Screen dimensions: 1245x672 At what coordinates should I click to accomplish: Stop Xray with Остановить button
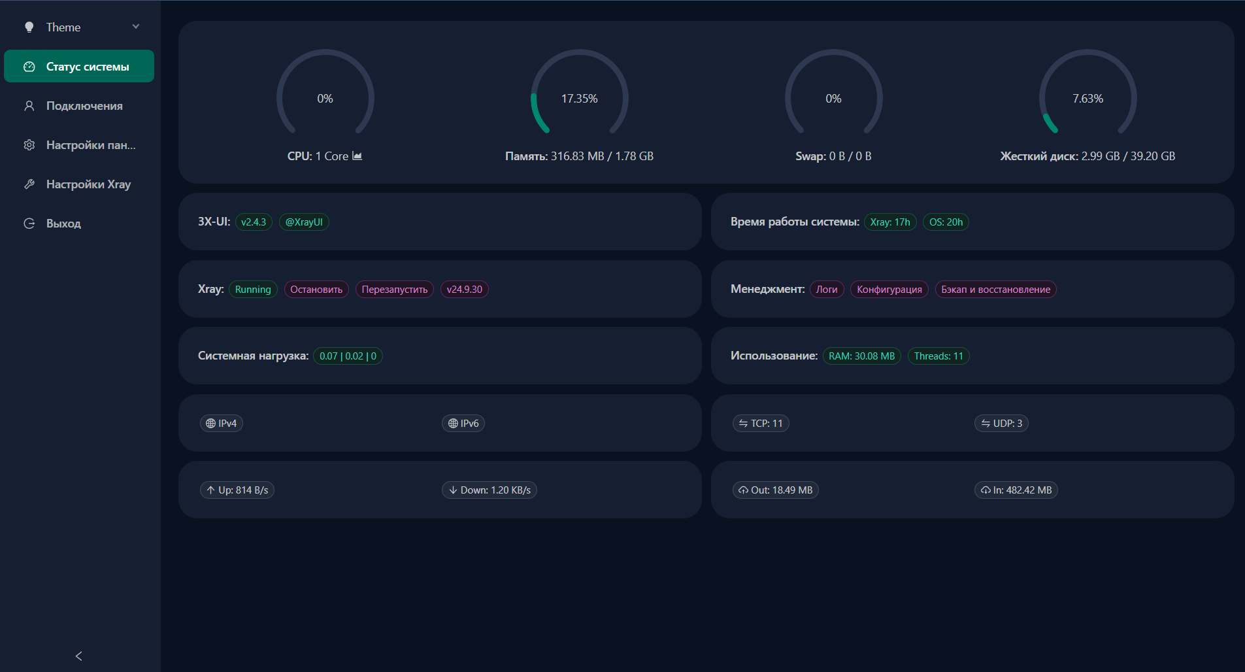click(x=316, y=289)
